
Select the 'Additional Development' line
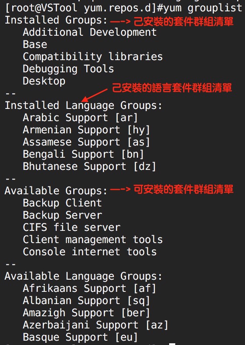(90, 32)
